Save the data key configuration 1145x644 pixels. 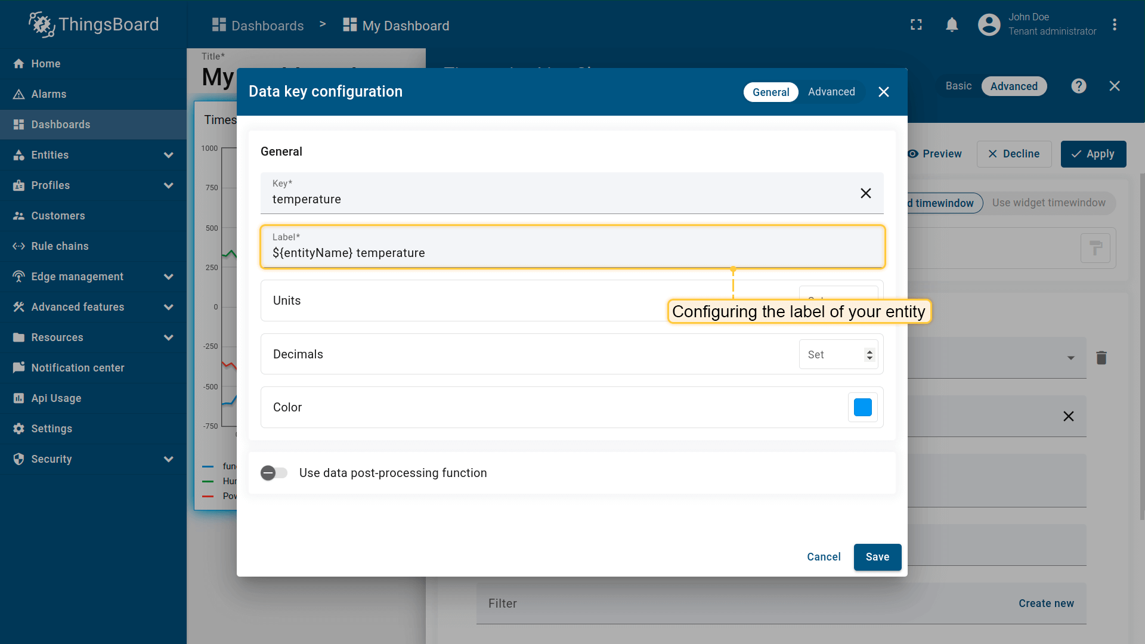pyautogui.click(x=877, y=557)
